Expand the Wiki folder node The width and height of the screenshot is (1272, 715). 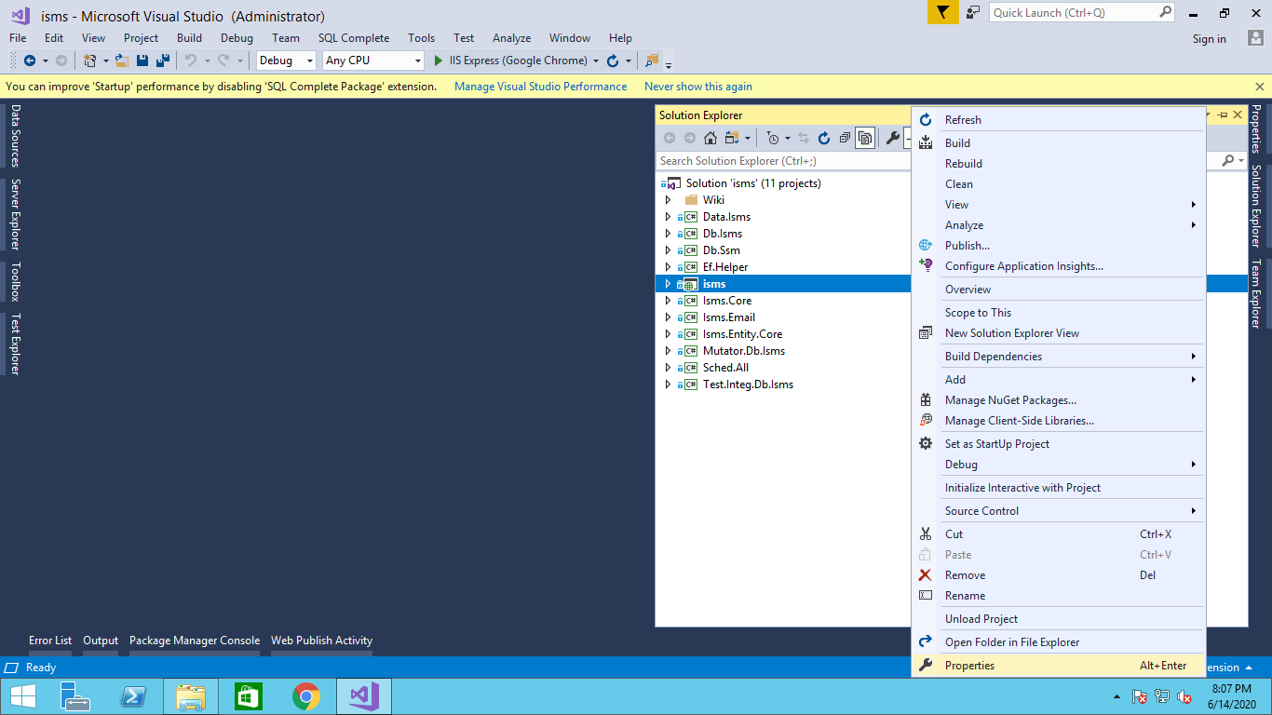pyautogui.click(x=668, y=200)
